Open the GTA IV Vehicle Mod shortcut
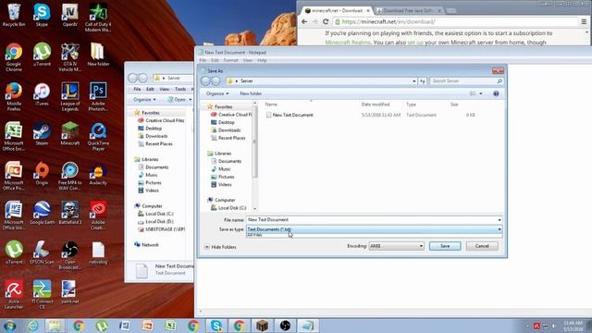The width and height of the screenshot is (592, 333). point(70,57)
